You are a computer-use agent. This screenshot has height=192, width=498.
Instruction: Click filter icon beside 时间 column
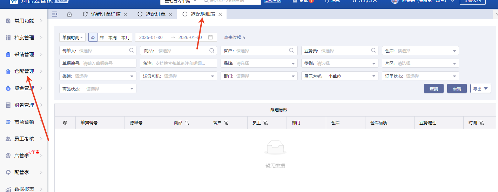(482, 123)
